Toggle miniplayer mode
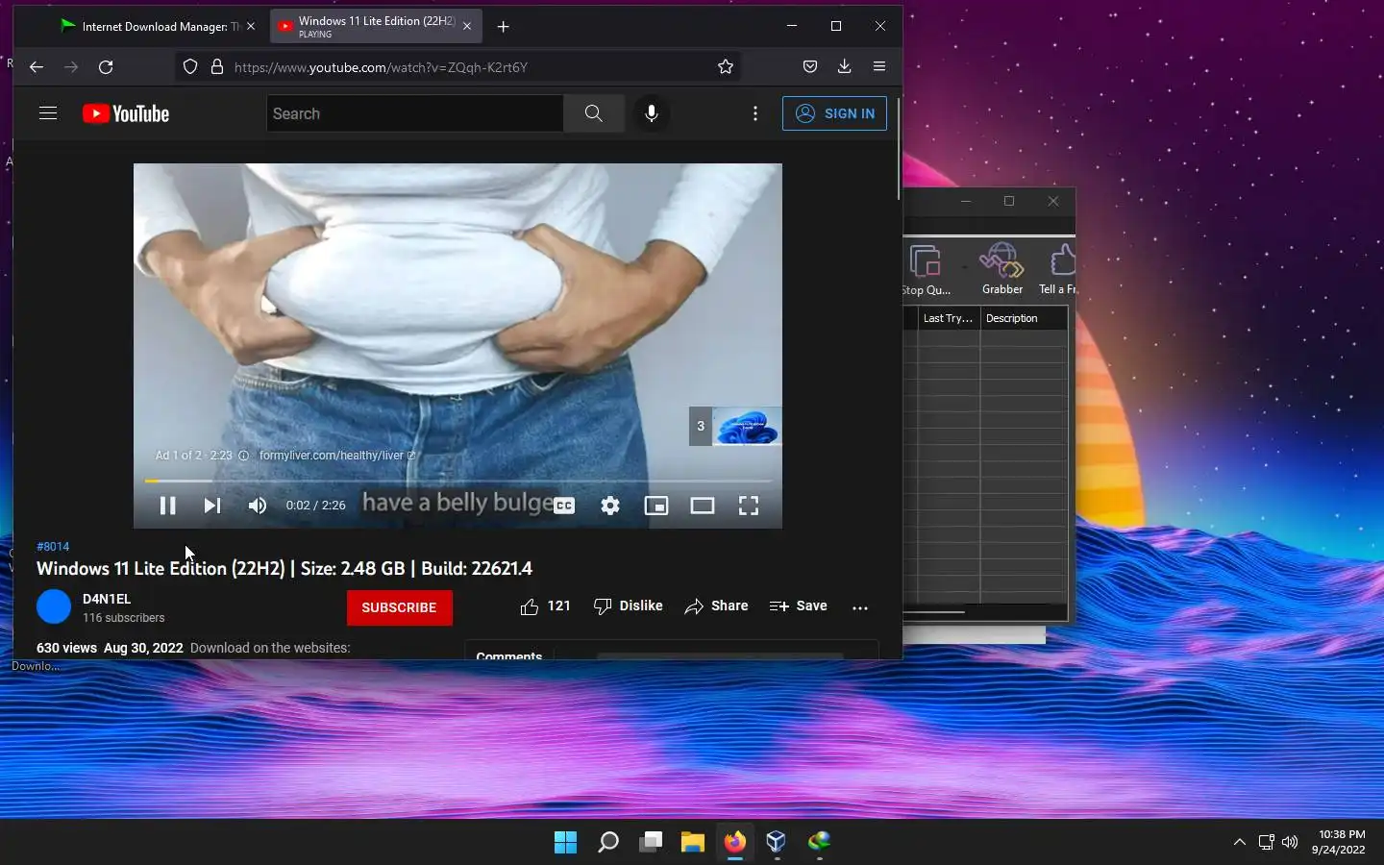This screenshot has width=1384, height=865. coord(656,506)
